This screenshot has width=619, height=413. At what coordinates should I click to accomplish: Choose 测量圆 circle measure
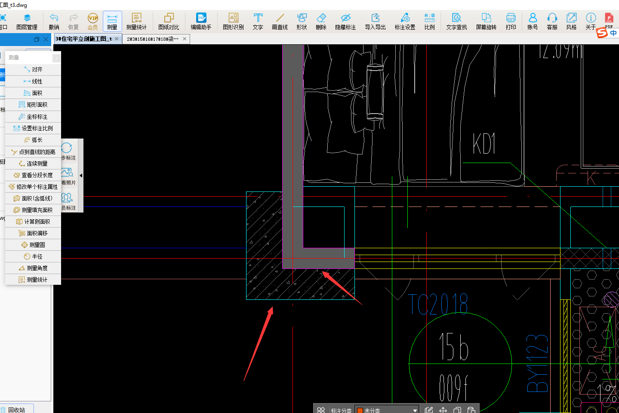(33, 245)
